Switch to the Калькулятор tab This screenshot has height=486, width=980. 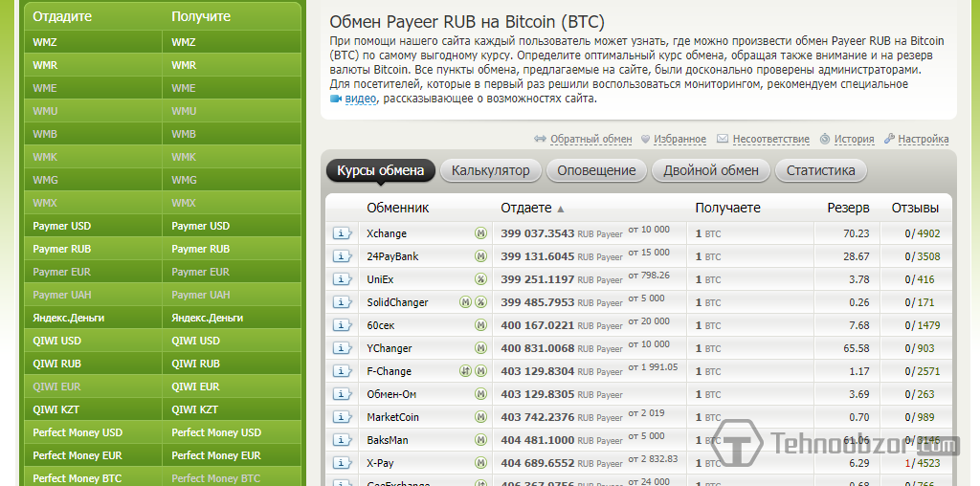click(491, 170)
